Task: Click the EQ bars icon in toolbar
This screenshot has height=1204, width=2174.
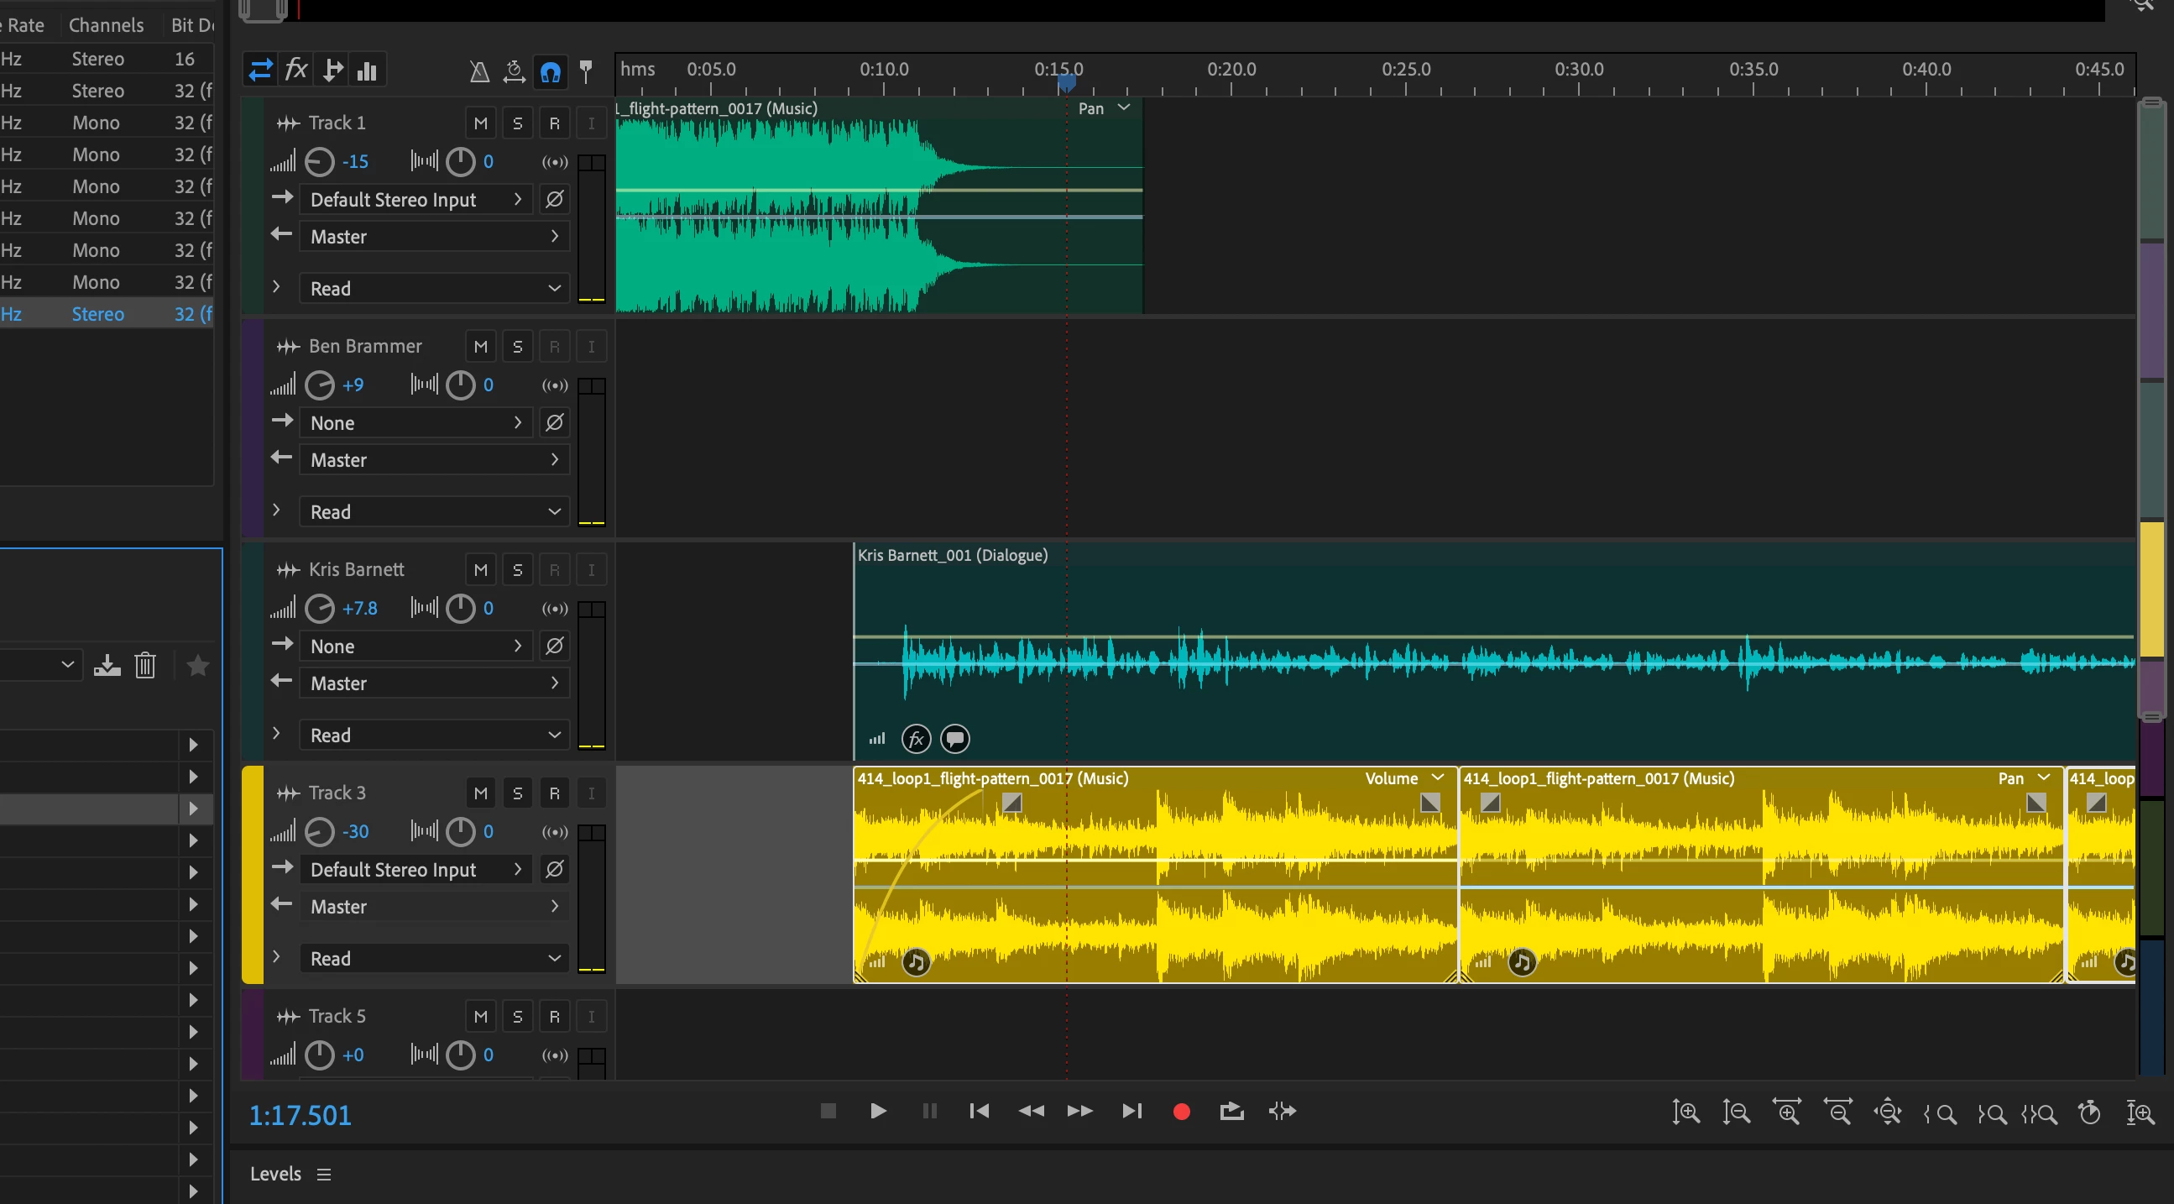Action: coord(367,71)
